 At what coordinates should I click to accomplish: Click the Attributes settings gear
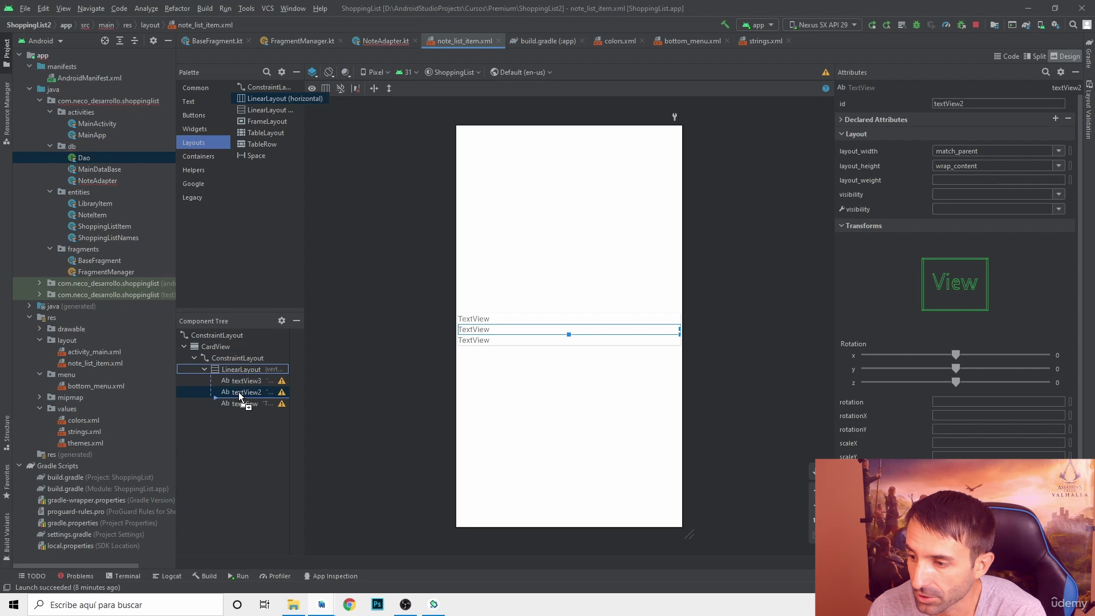click(1060, 72)
